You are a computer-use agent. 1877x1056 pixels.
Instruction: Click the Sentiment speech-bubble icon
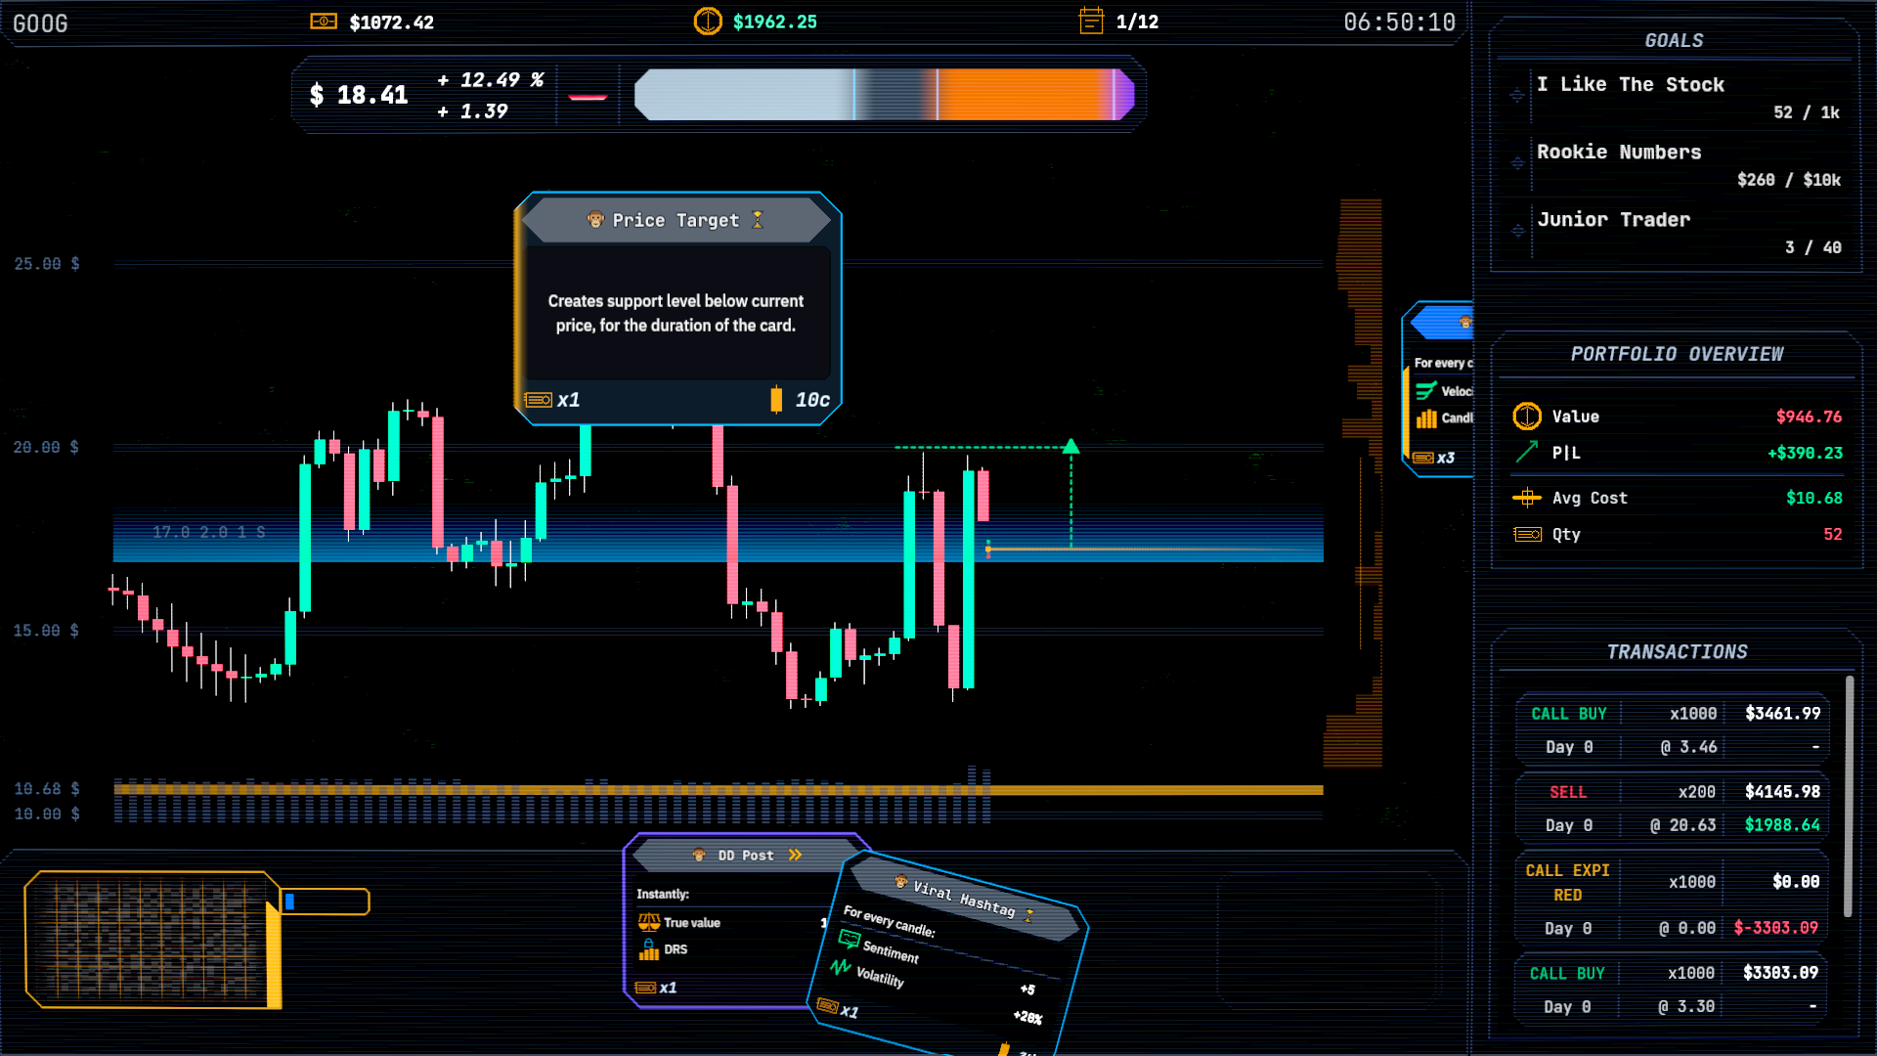pyautogui.click(x=850, y=940)
